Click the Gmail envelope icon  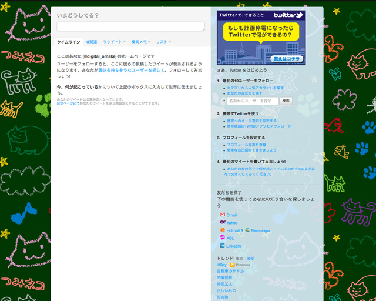tap(222, 215)
